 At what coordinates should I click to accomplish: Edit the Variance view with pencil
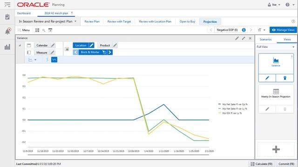pos(267,78)
